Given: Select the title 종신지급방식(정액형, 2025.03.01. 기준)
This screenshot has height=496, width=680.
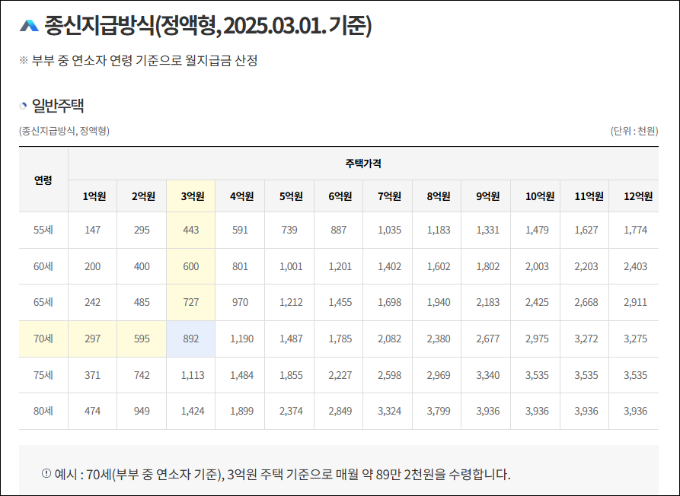Looking at the screenshot, I should (x=208, y=26).
